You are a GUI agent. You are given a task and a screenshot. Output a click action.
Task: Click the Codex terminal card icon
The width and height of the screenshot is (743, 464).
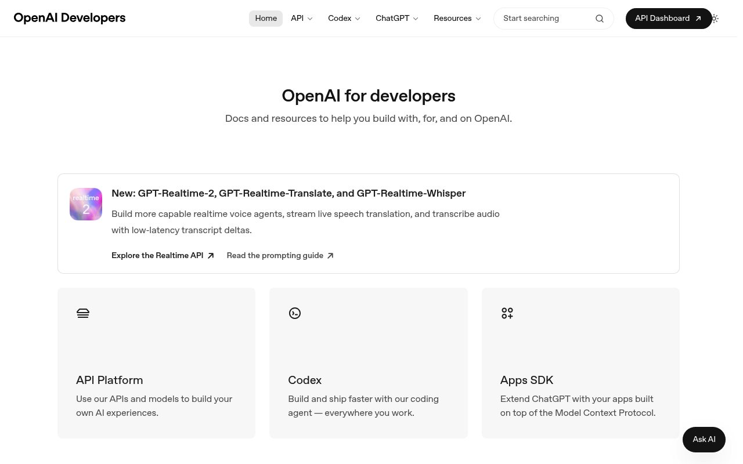[x=295, y=313]
